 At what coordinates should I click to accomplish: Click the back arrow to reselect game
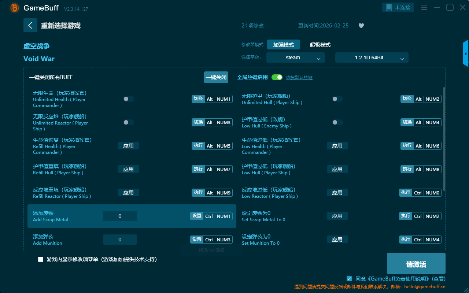point(30,25)
